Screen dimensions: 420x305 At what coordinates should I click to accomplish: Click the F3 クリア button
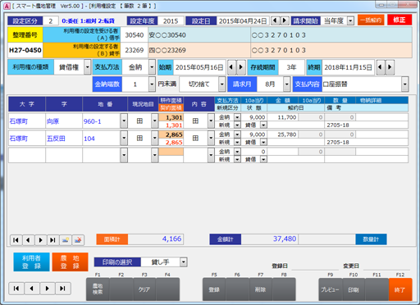pos(144,289)
